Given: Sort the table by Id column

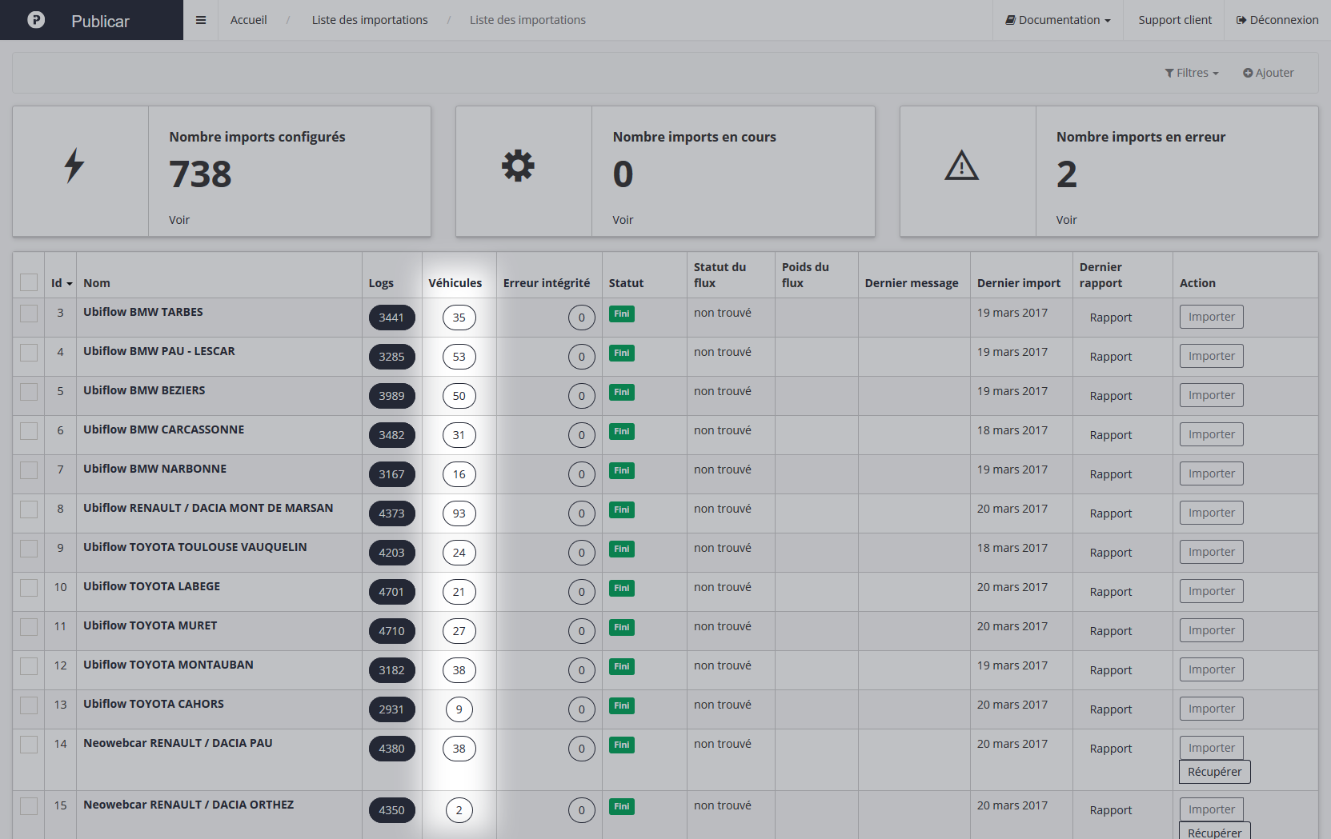Looking at the screenshot, I should (x=62, y=283).
